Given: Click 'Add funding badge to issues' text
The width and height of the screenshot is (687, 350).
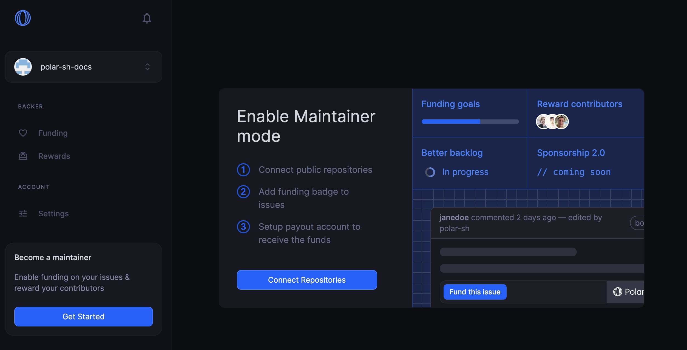Looking at the screenshot, I should pos(304,198).
